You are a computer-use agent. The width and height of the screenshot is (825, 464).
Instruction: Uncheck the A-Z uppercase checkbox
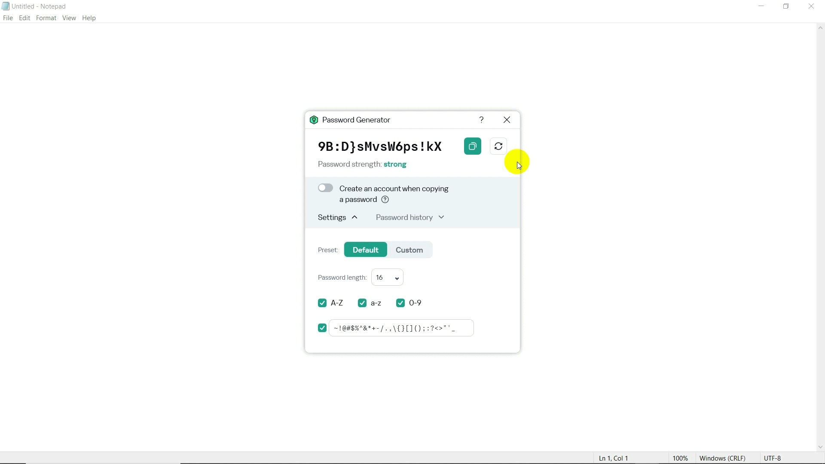point(322,303)
